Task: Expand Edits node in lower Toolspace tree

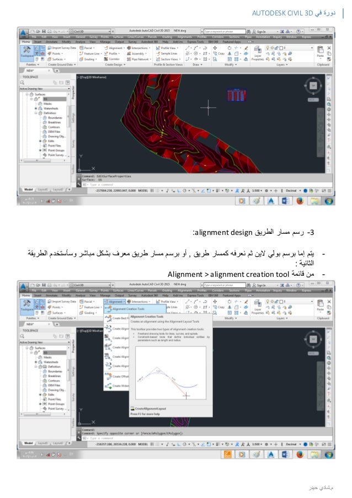Action: click(x=40, y=395)
